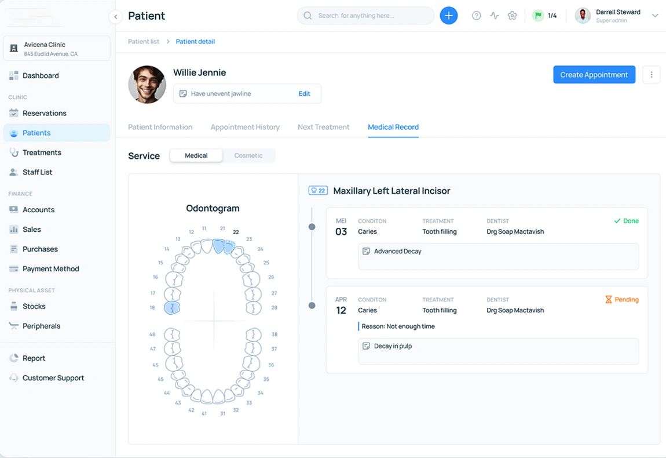Open the Treatments section

[x=42, y=152]
